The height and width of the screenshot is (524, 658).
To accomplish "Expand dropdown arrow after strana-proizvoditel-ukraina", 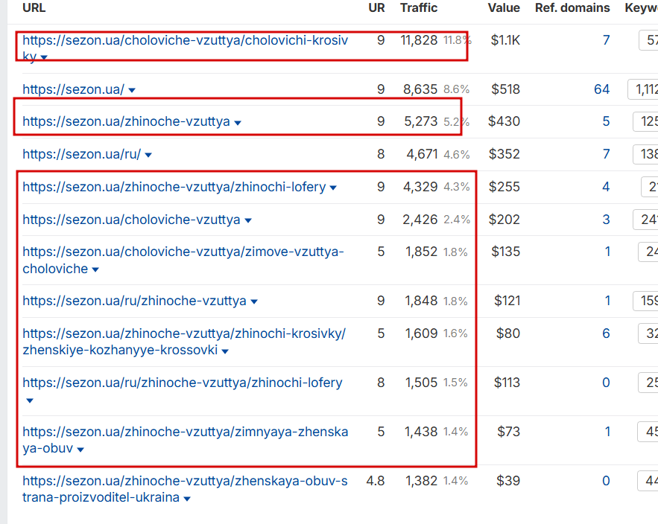I will [187, 499].
